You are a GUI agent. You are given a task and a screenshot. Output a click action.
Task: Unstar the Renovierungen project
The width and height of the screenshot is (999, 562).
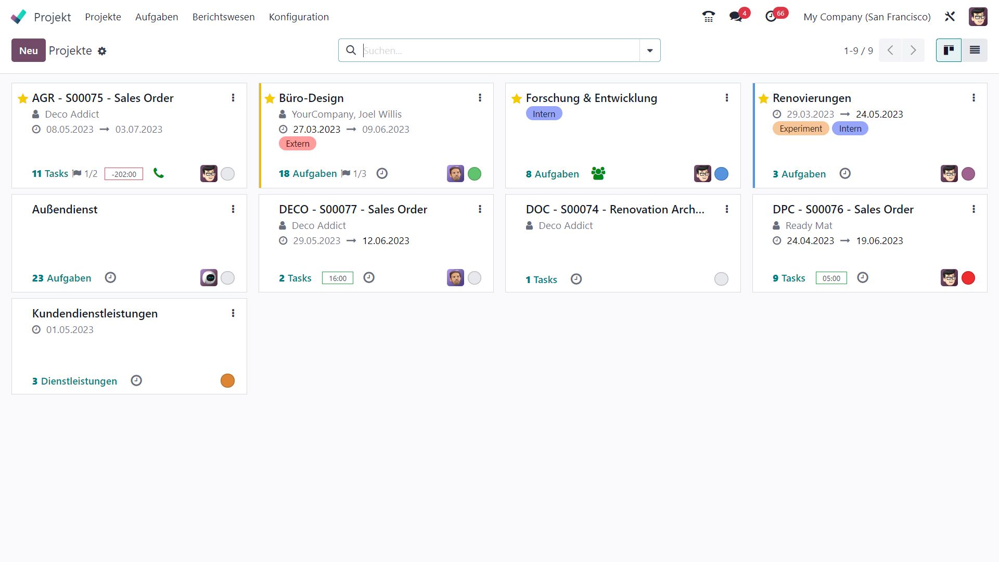[x=763, y=98]
